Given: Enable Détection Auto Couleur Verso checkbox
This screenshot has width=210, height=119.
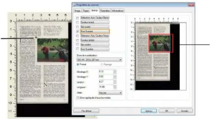Looking at the screenshot, I should coord(77,36).
